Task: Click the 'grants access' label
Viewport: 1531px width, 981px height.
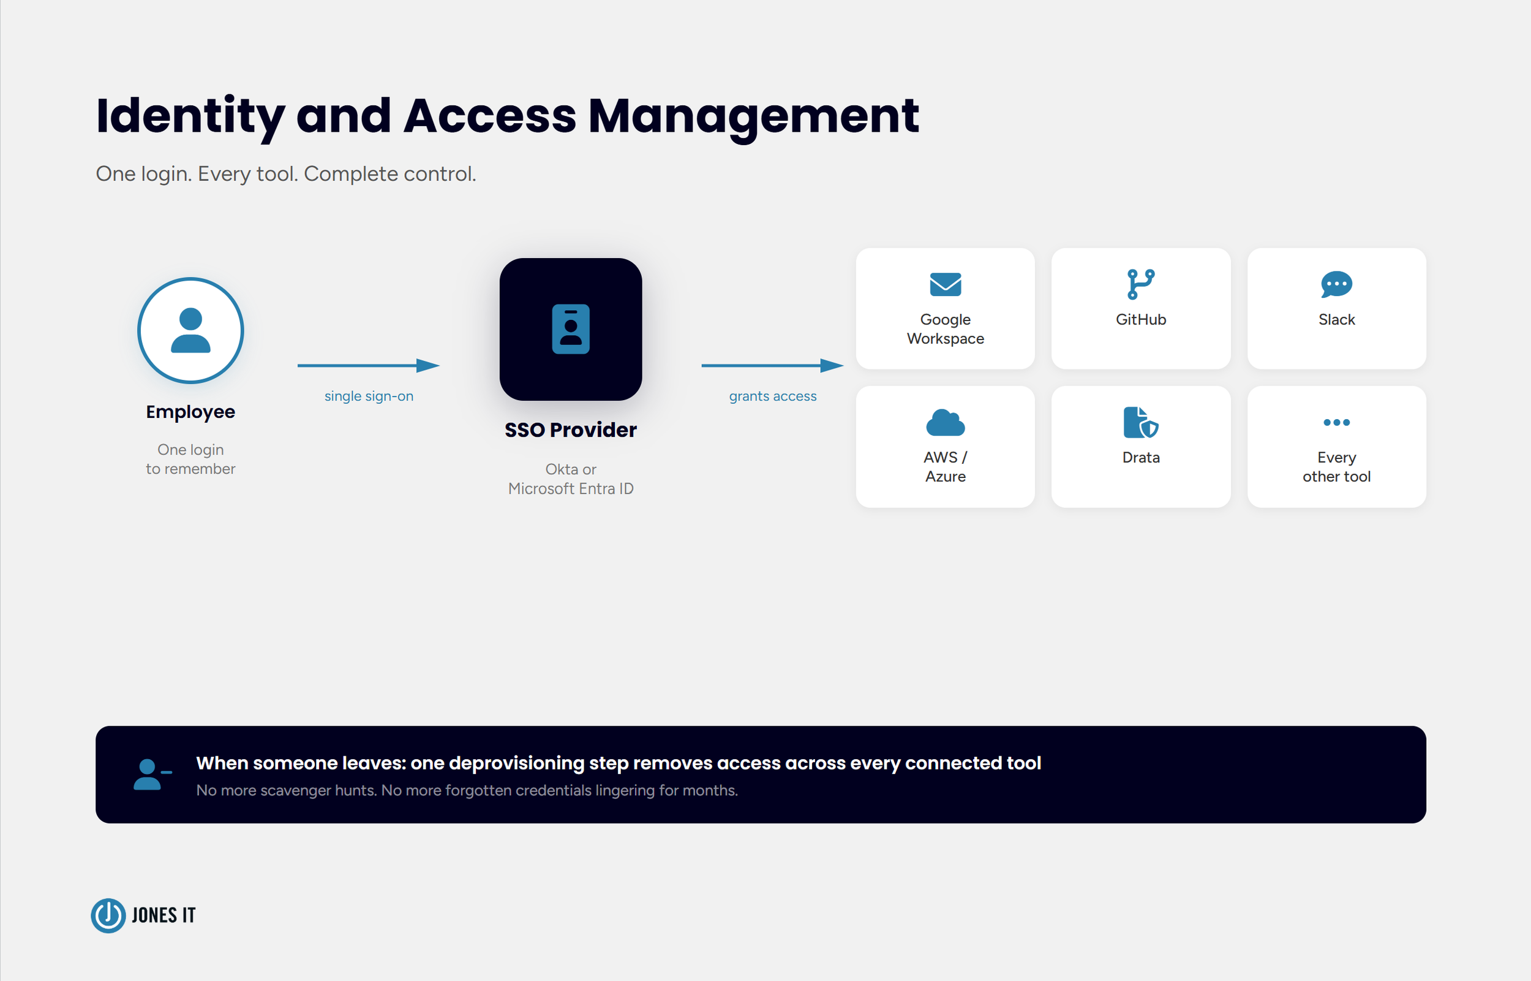Action: pyautogui.click(x=772, y=396)
